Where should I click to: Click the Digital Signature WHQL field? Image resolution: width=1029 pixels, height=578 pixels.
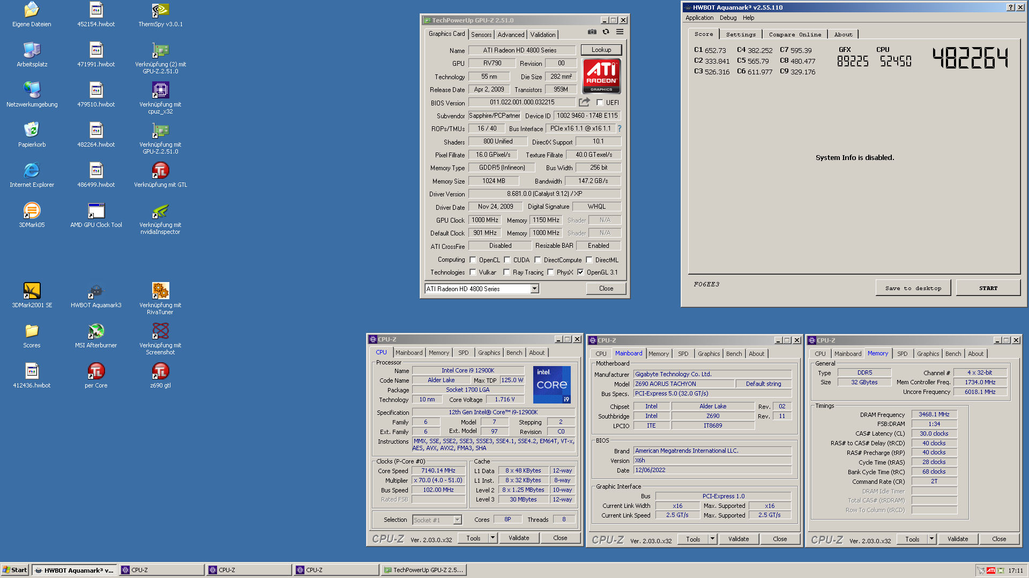tap(596, 207)
